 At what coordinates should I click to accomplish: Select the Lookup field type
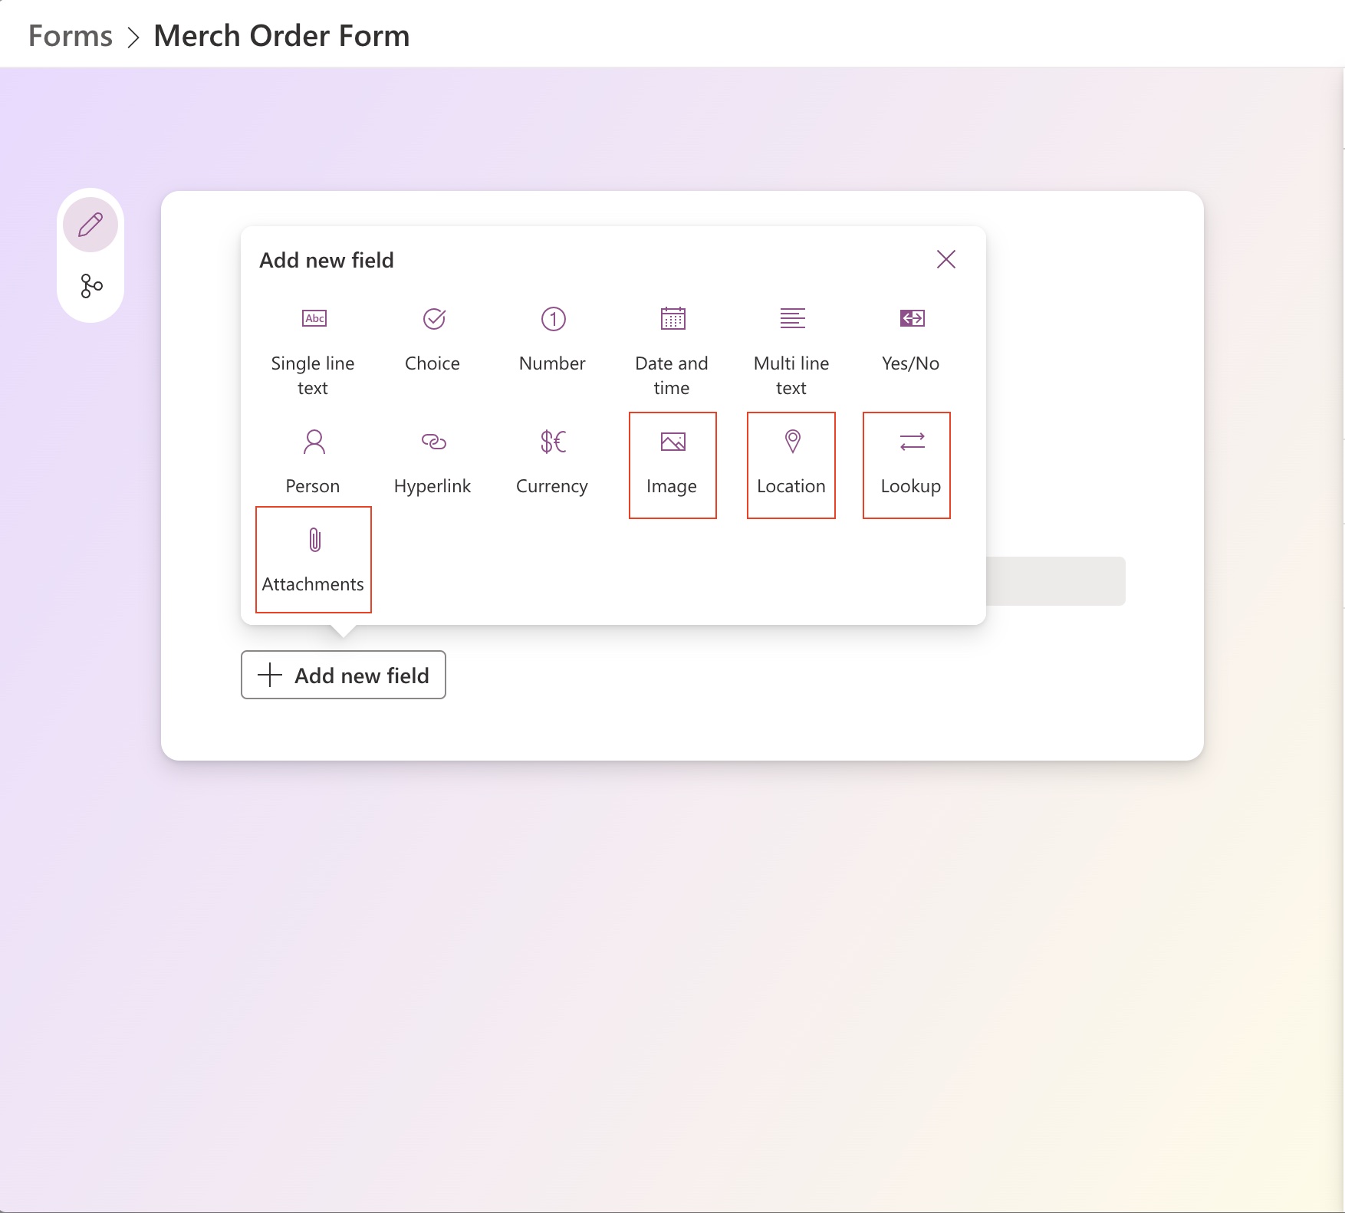(906, 465)
